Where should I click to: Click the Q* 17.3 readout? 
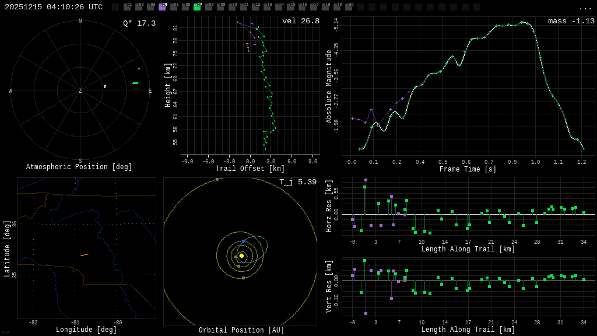(x=139, y=23)
